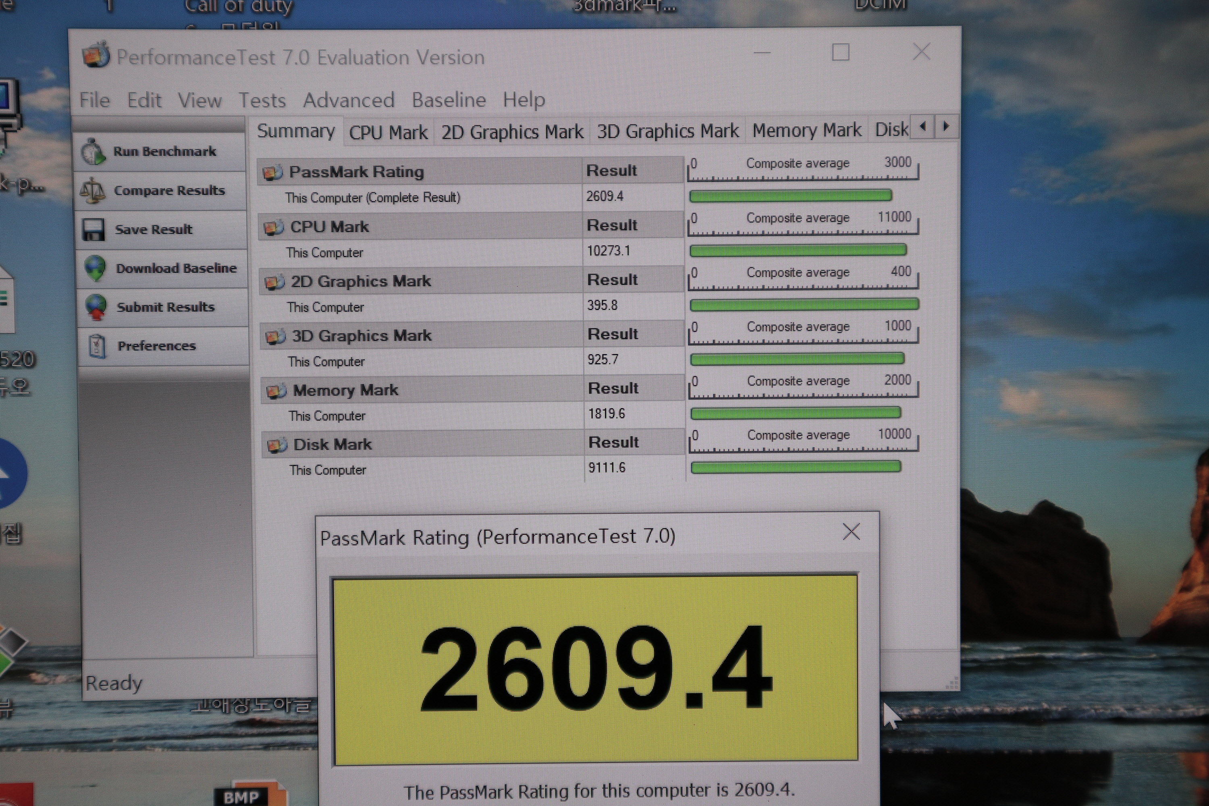
Task: Click the Compare Results scales icon
Action: pyautogui.click(x=93, y=191)
